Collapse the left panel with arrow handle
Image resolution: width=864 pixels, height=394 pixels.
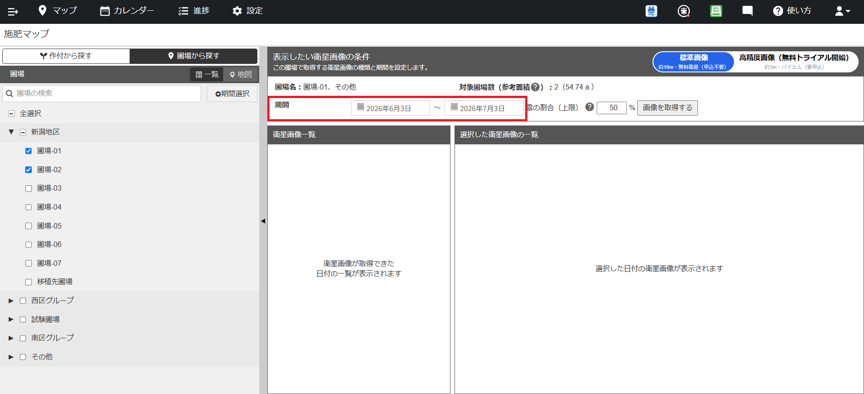tap(263, 221)
